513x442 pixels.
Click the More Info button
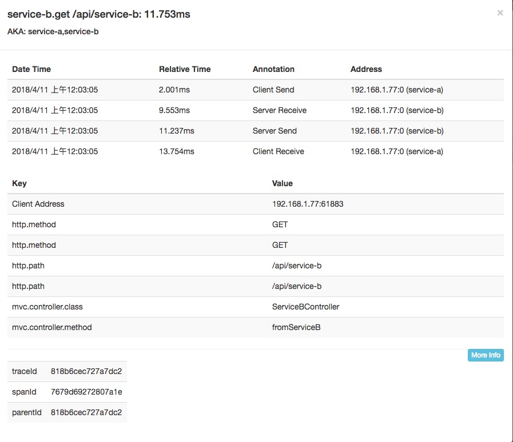(486, 355)
